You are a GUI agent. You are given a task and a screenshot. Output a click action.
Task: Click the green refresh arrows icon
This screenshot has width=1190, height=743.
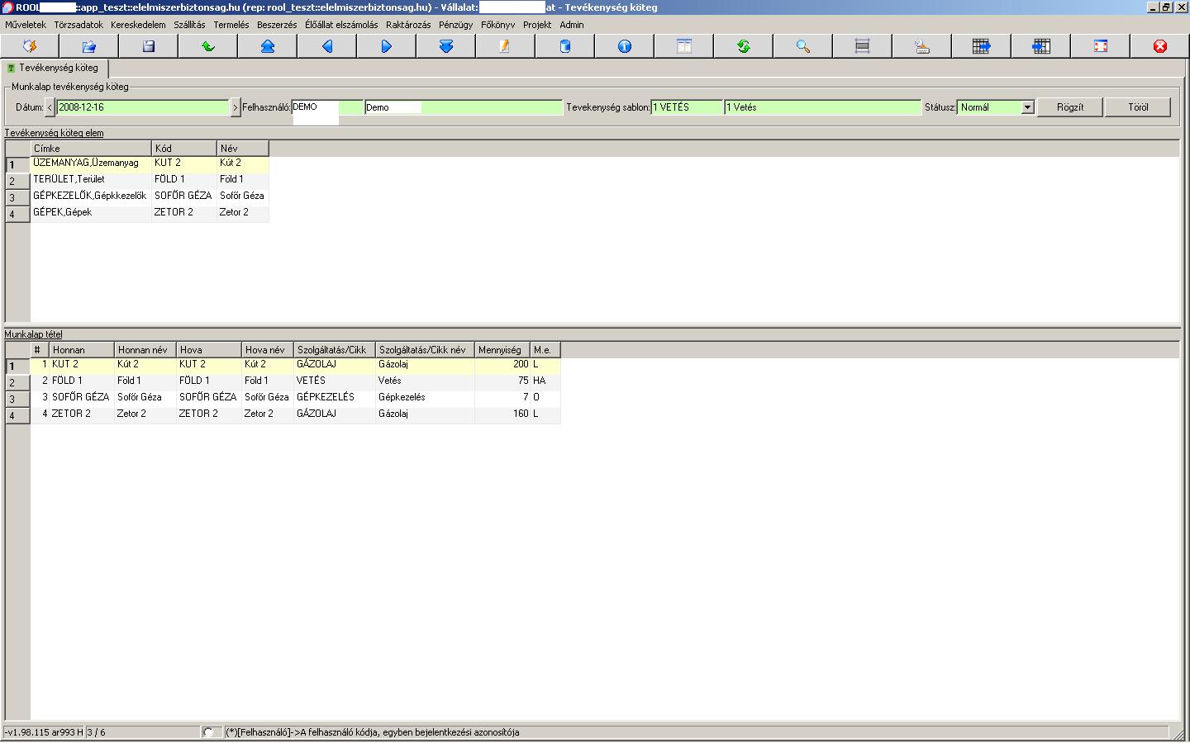(x=744, y=46)
